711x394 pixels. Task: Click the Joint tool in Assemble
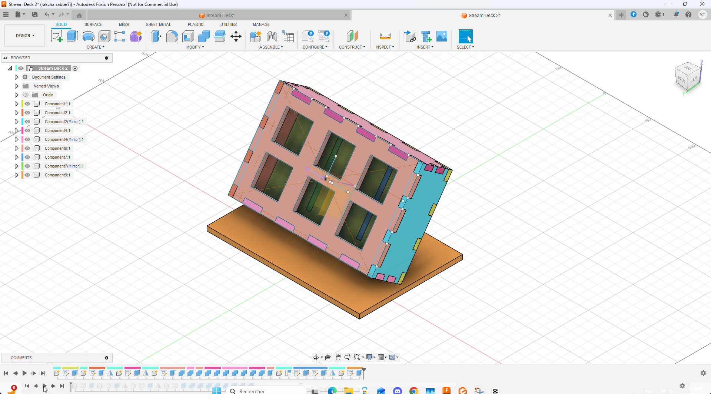272,36
